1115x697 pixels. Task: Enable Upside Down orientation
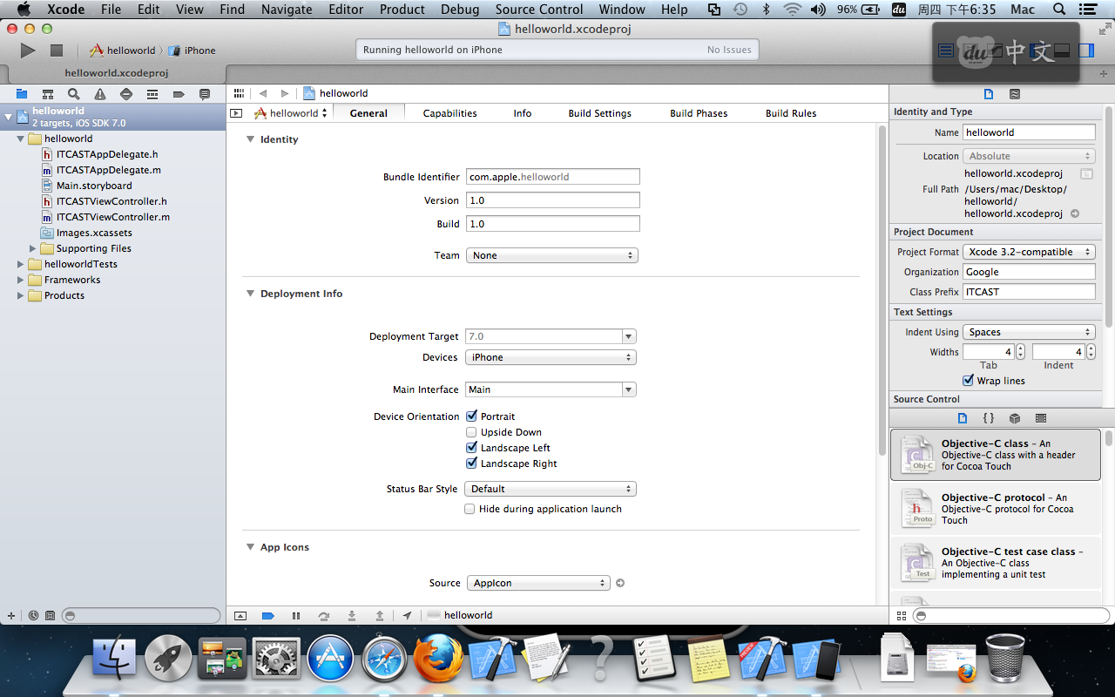tap(471, 432)
